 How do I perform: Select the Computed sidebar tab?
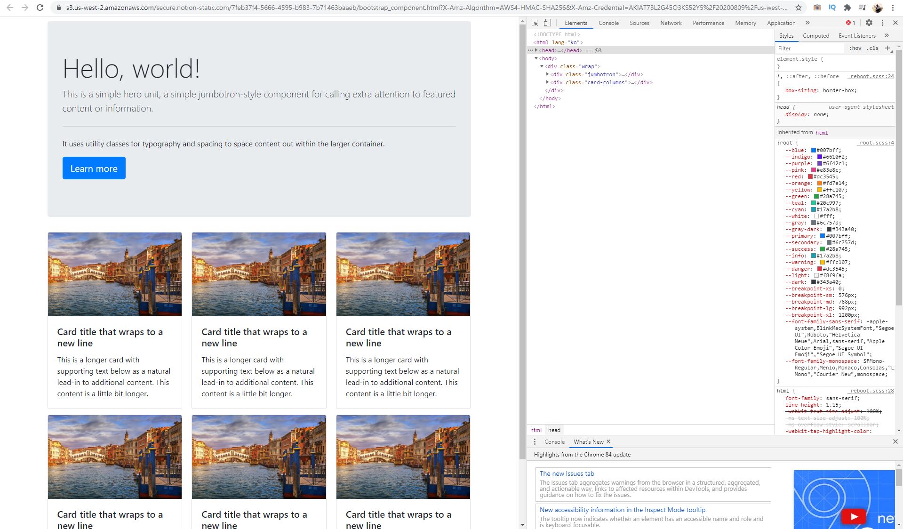816,35
